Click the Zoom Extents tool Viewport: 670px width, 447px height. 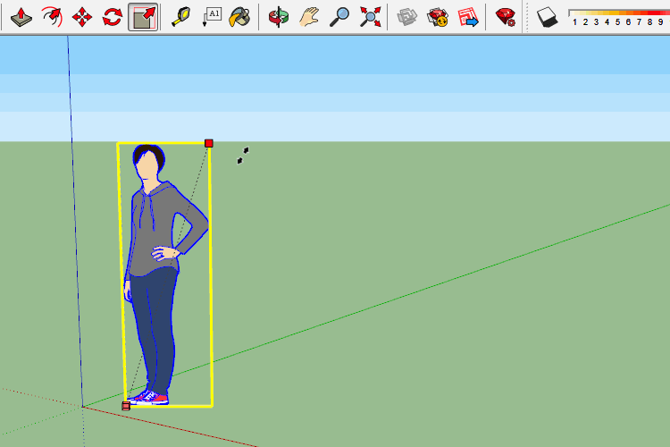click(369, 16)
